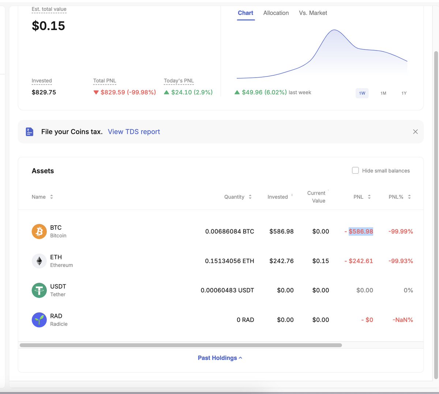Click the $0.15 total value
The width and height of the screenshot is (439, 394).
pos(48,26)
